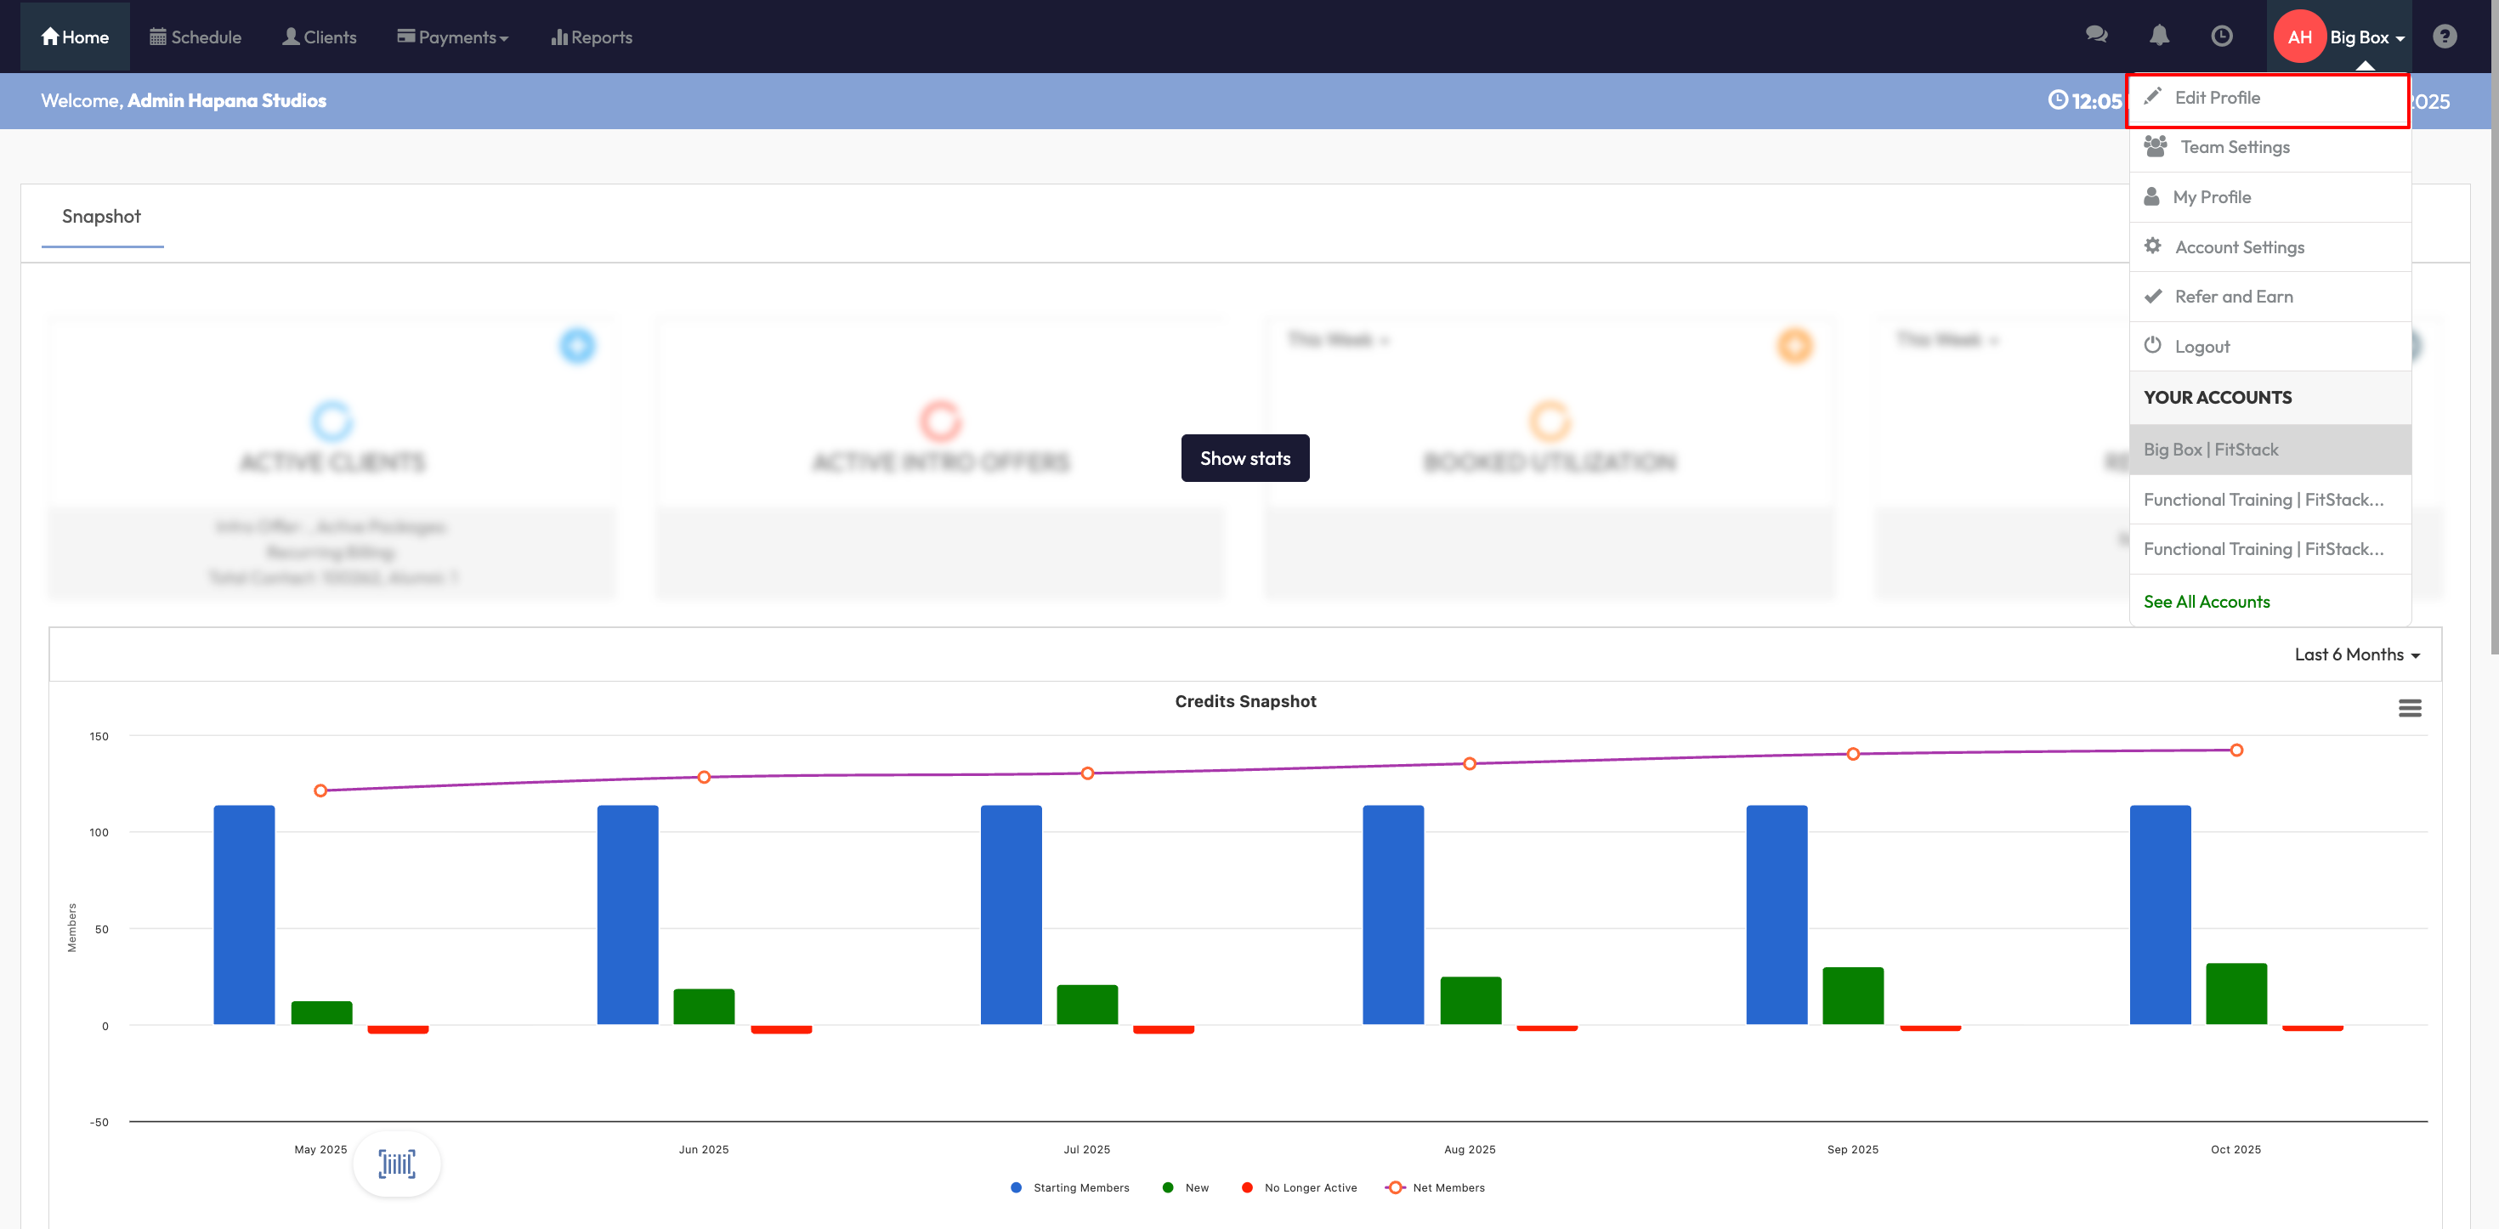2499x1229 pixels.
Task: Click the barcode scanner floating icon
Action: coord(397,1163)
